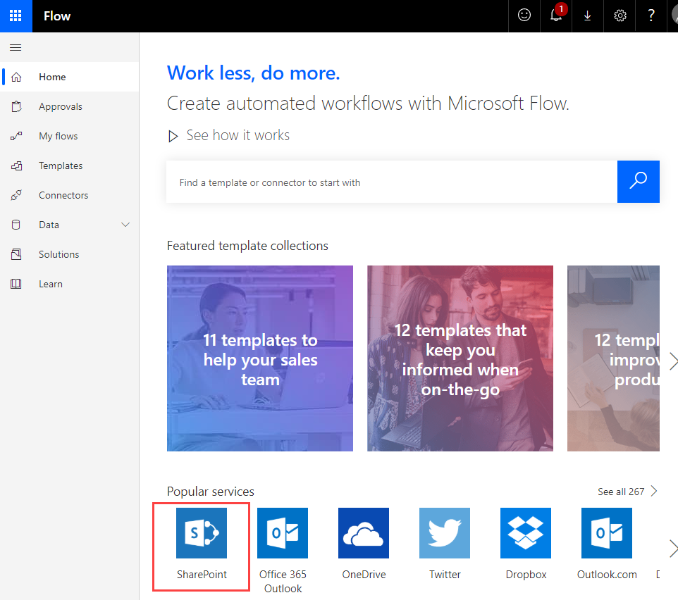Open the notifications bell

click(x=556, y=15)
